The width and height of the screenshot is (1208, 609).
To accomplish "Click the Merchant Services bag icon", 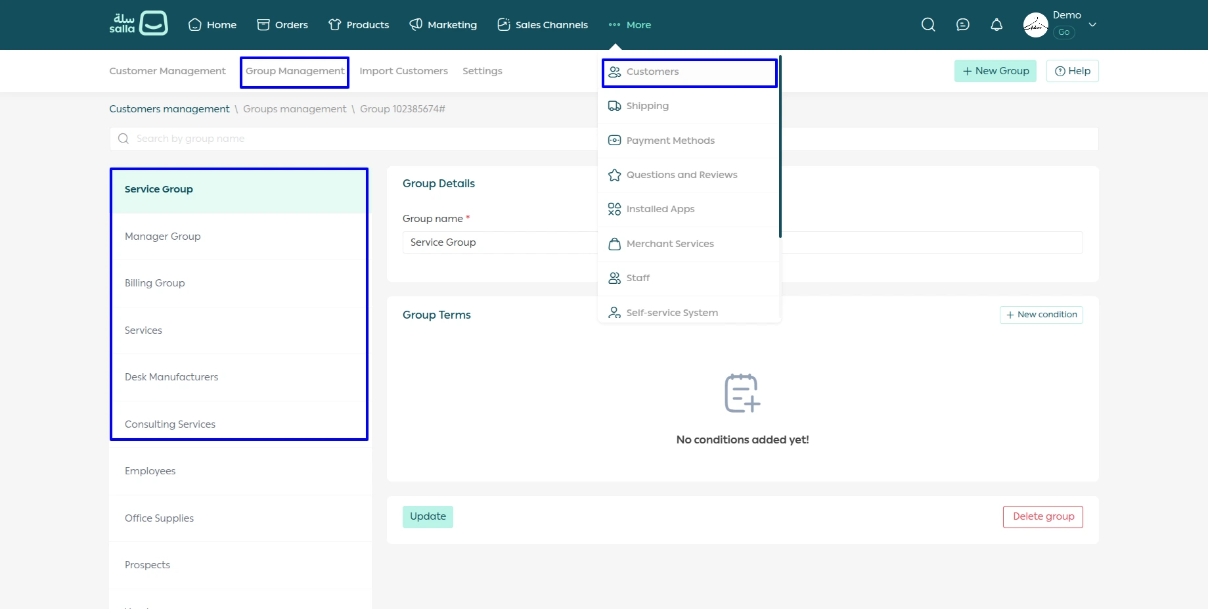I will 614,244.
